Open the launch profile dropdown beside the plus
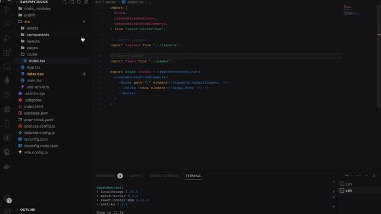Viewport: 381px width, 214px height. click(x=352, y=176)
